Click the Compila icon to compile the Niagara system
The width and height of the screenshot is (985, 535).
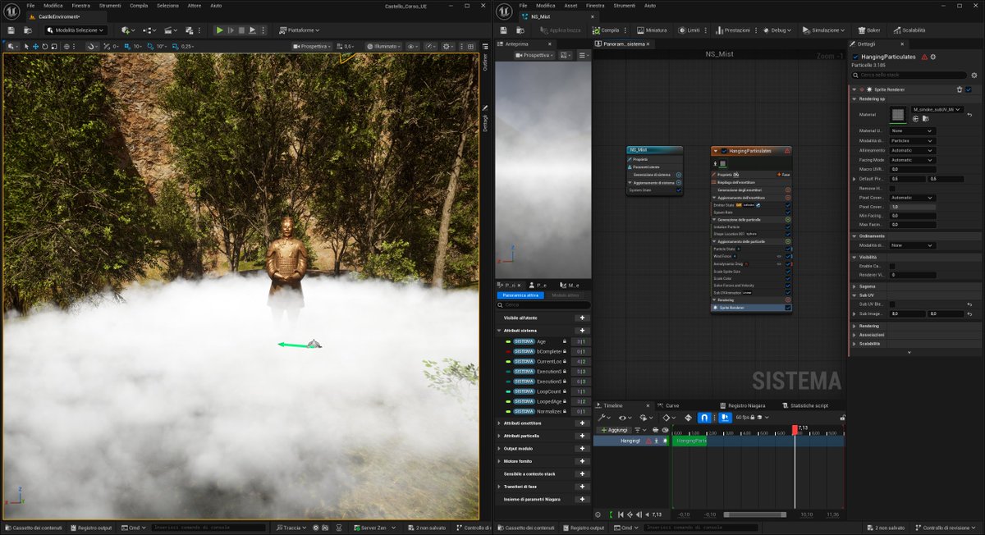pyautogui.click(x=597, y=30)
